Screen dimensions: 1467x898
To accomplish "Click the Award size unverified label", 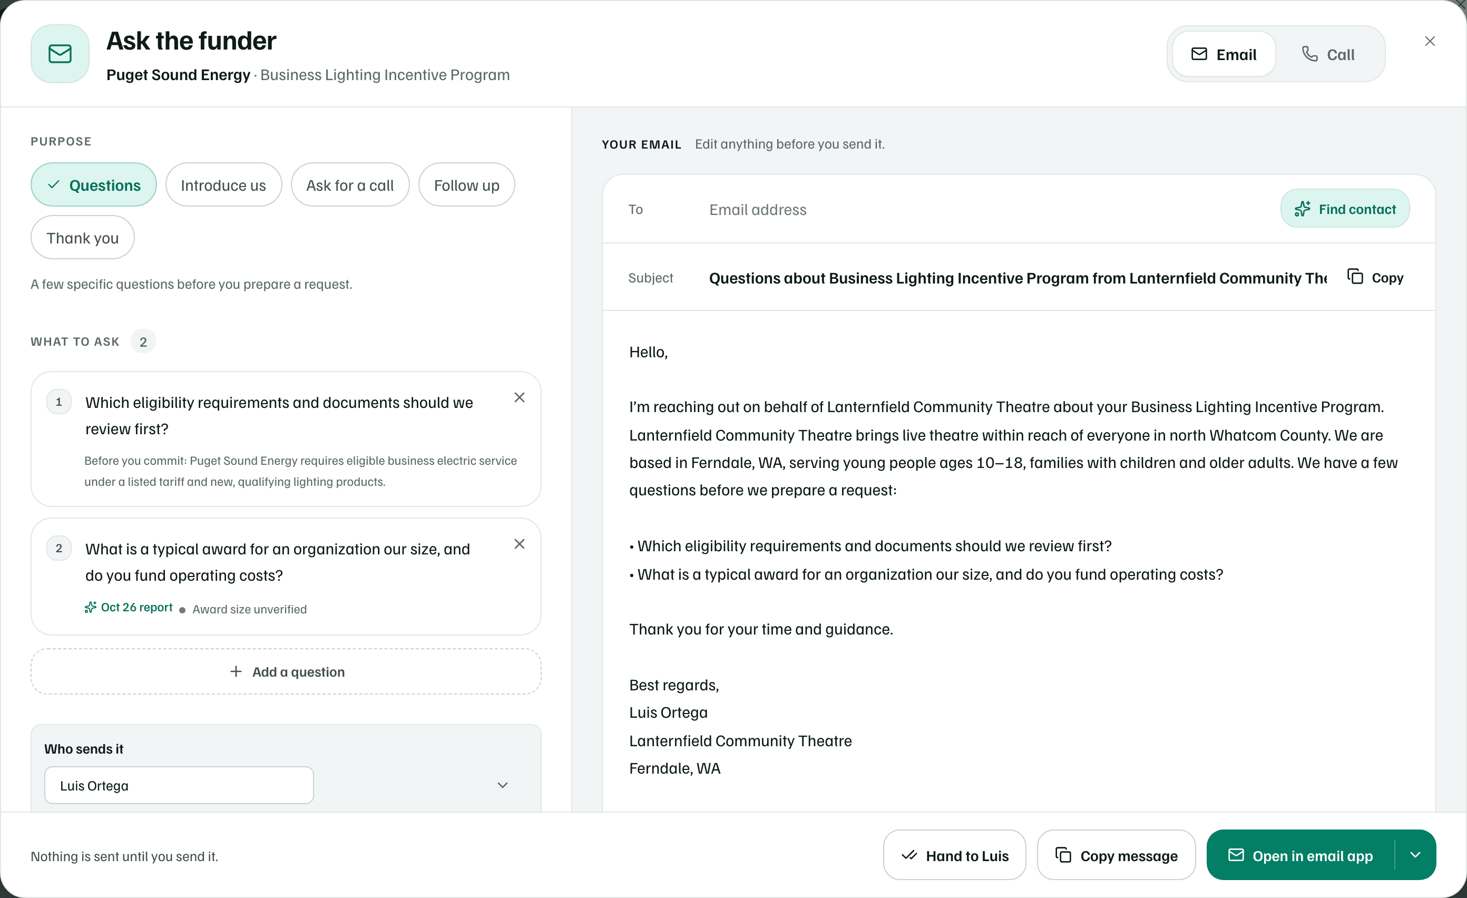I will pos(249,609).
